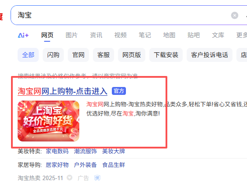Screen dimensions: 247x181
Task: Click inside the 淘宝 search input field
Action: pyautogui.click(x=120, y=15)
